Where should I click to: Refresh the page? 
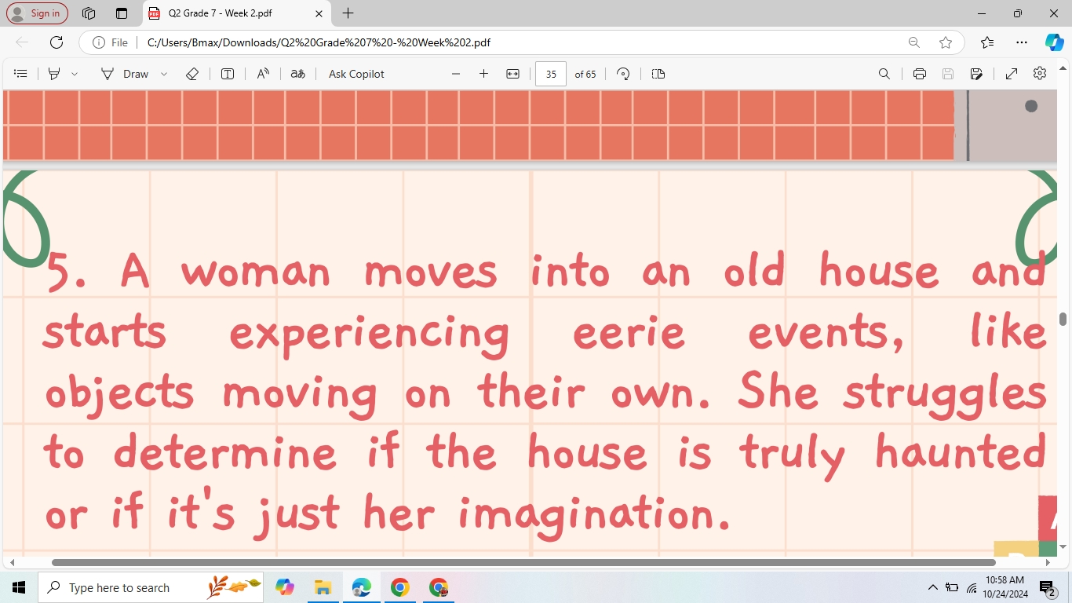point(57,42)
